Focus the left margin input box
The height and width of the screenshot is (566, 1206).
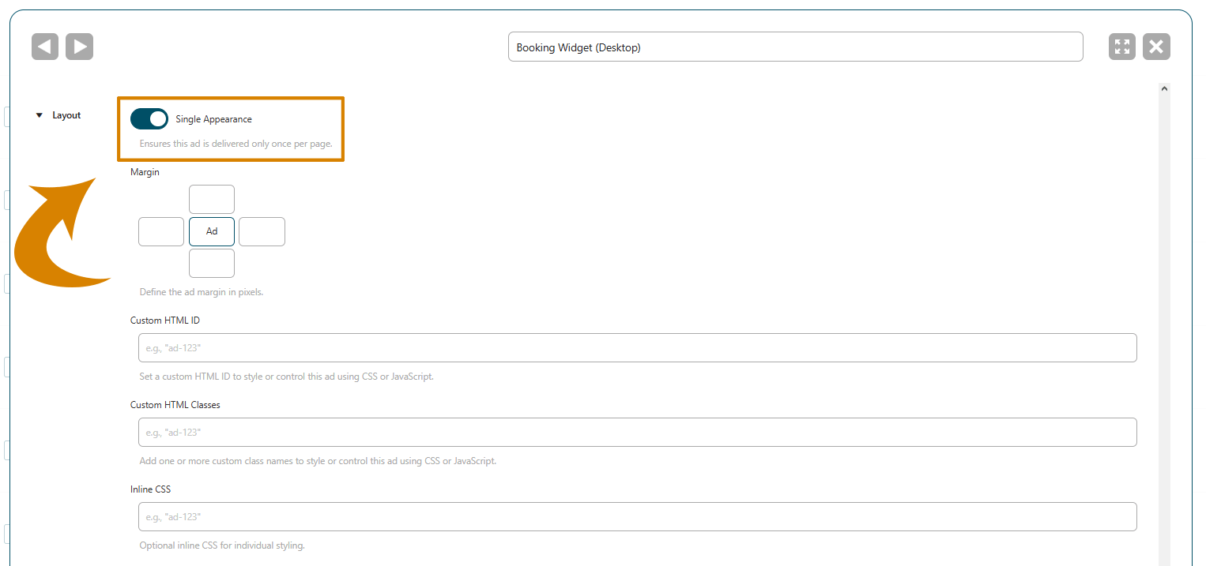pyautogui.click(x=161, y=232)
